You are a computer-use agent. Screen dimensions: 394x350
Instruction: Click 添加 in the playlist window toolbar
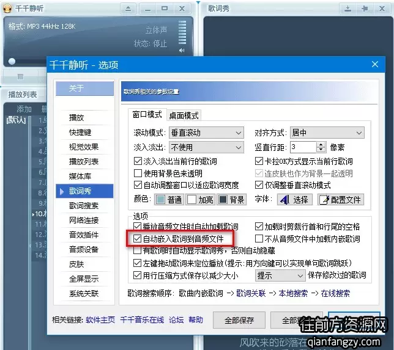tap(24, 109)
